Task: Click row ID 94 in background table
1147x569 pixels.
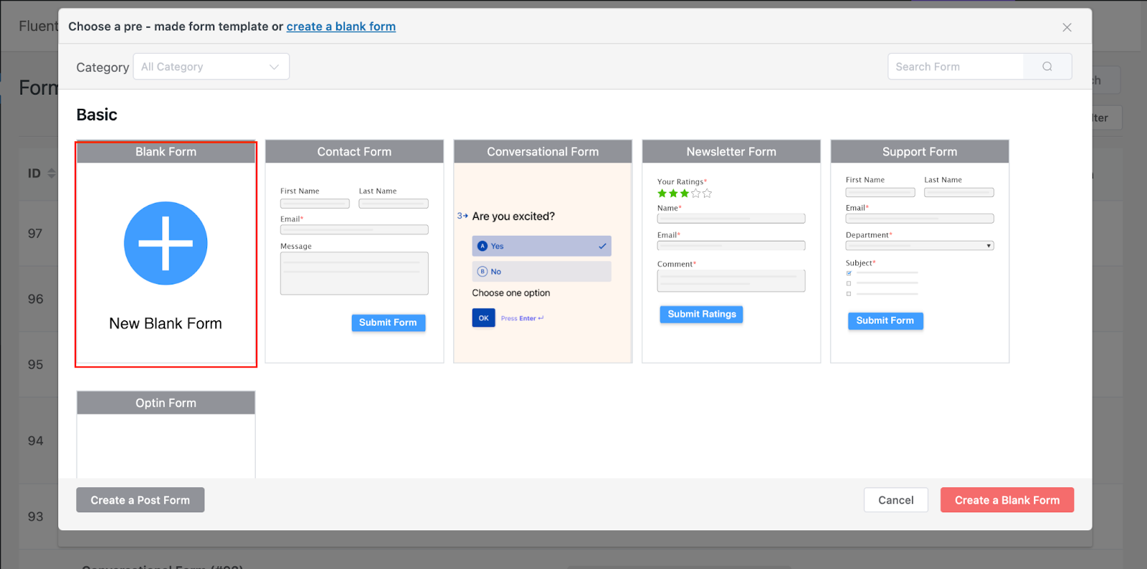Action: tap(35, 441)
